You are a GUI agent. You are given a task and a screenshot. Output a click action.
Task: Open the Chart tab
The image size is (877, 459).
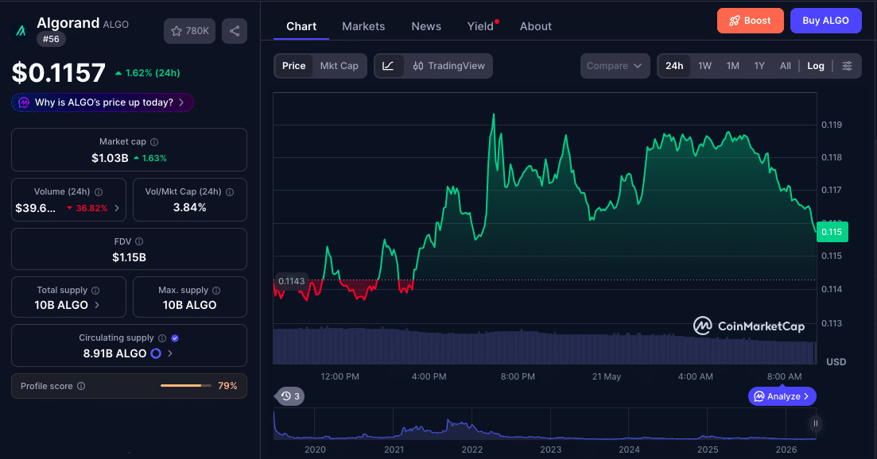(x=301, y=26)
